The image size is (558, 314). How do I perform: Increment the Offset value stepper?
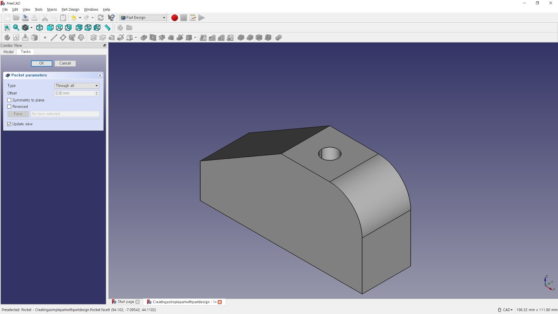tap(96, 92)
